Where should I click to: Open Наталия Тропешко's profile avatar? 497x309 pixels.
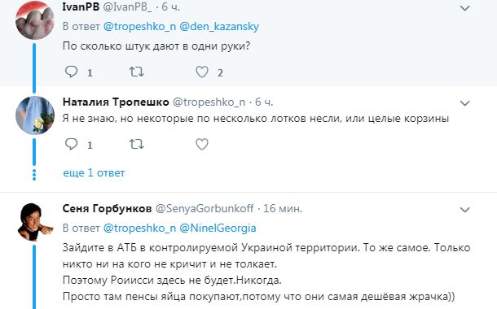[x=35, y=115]
